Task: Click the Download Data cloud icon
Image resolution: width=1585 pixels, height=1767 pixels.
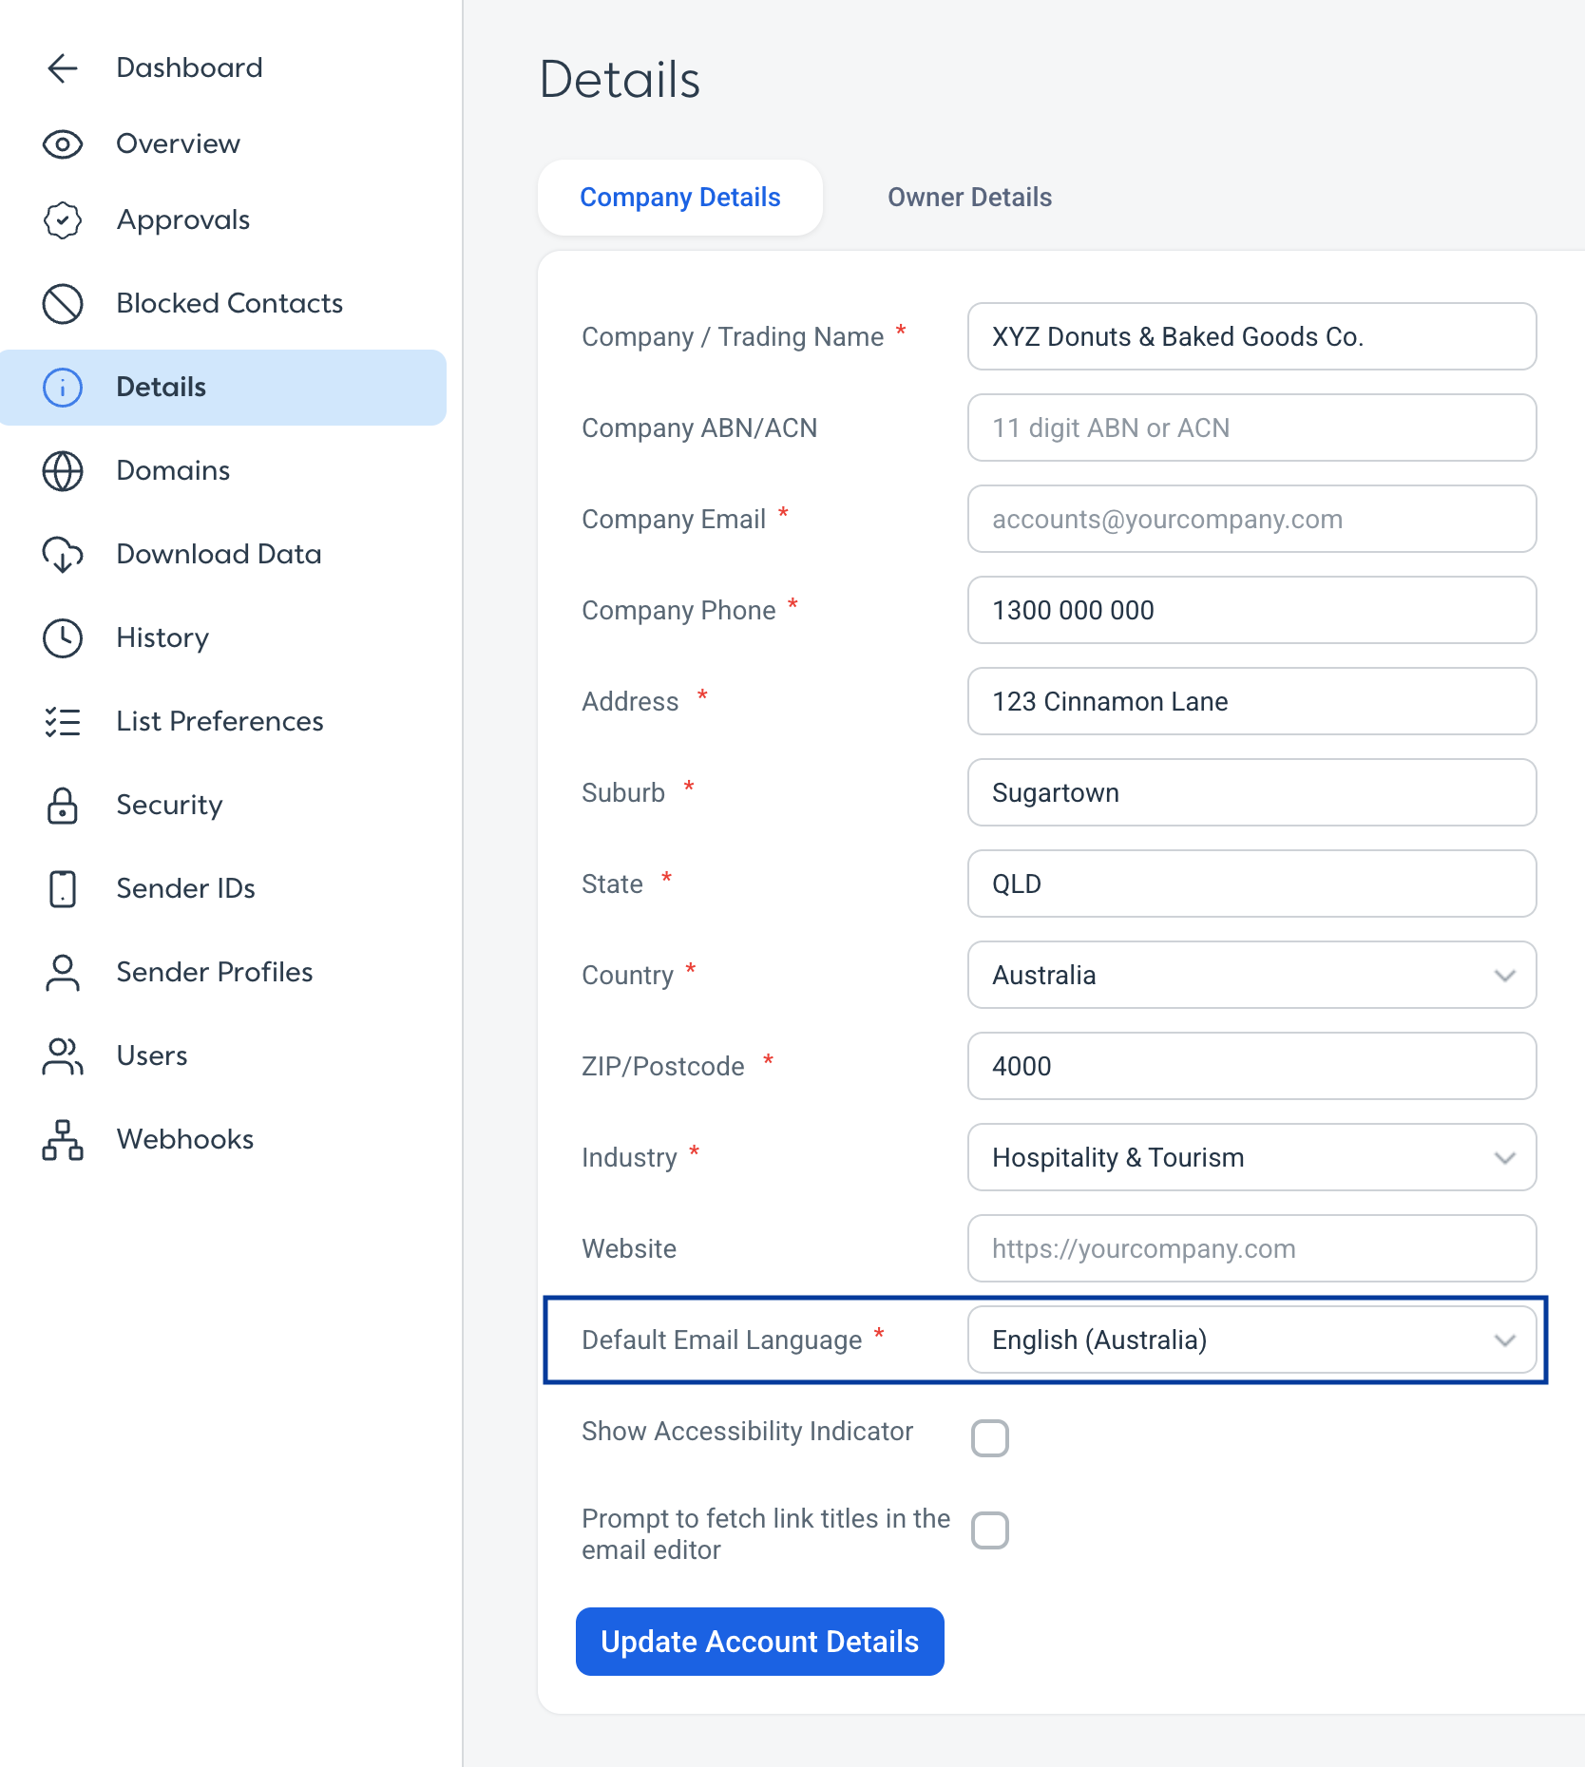Action: pyautogui.click(x=63, y=555)
